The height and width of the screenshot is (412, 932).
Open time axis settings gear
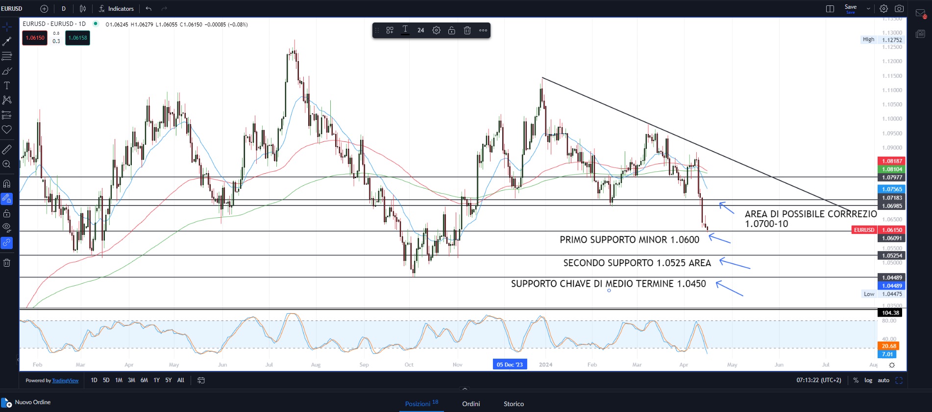892,365
